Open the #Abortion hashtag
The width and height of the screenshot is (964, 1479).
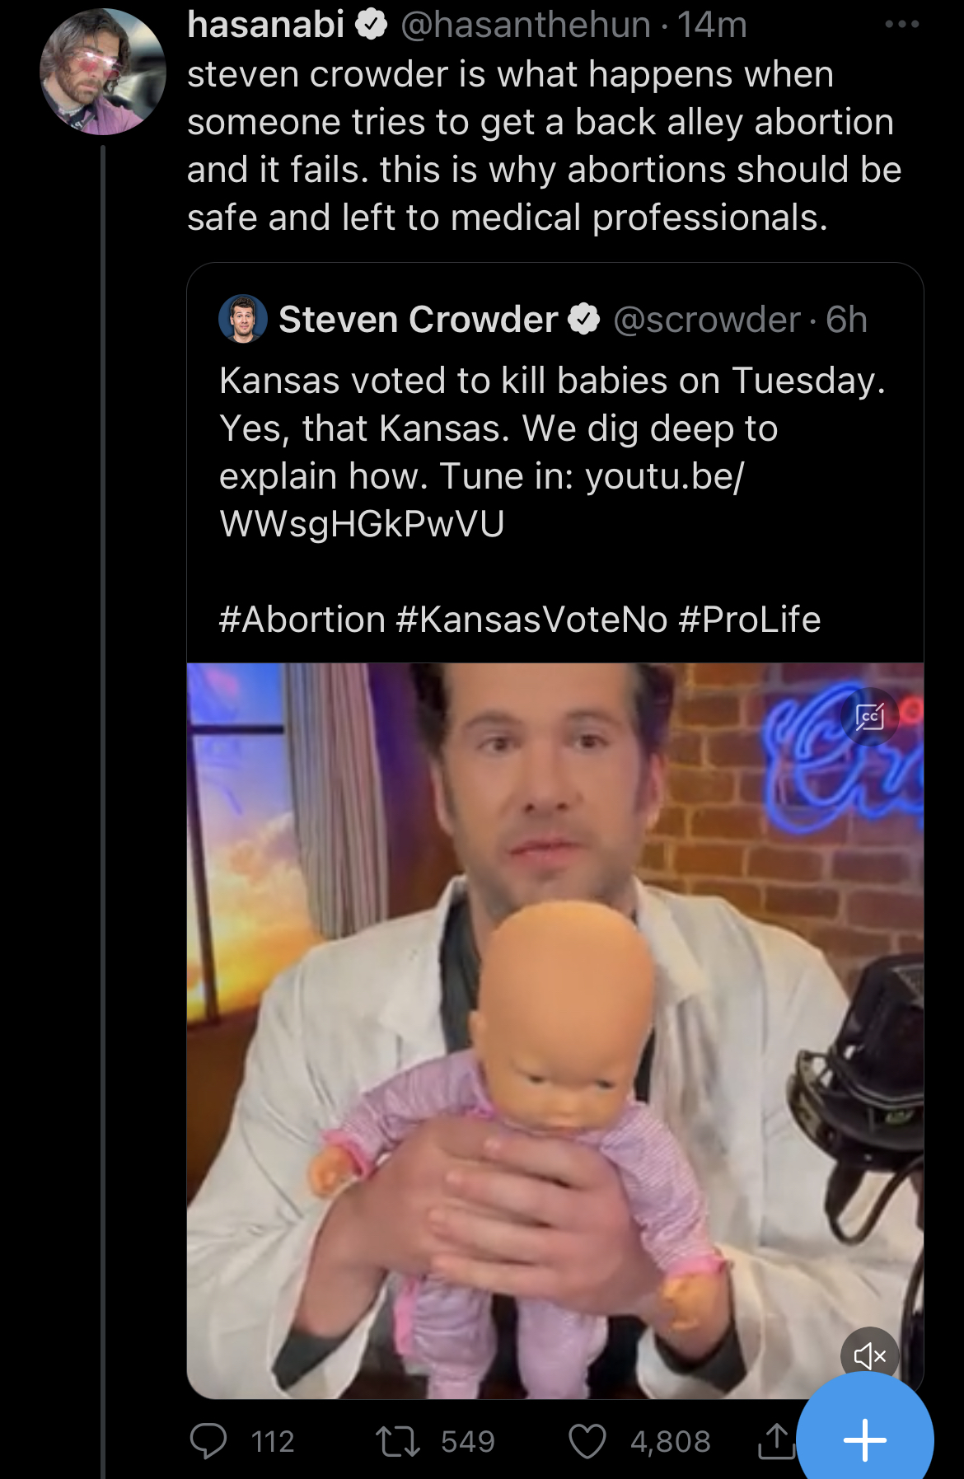point(302,620)
